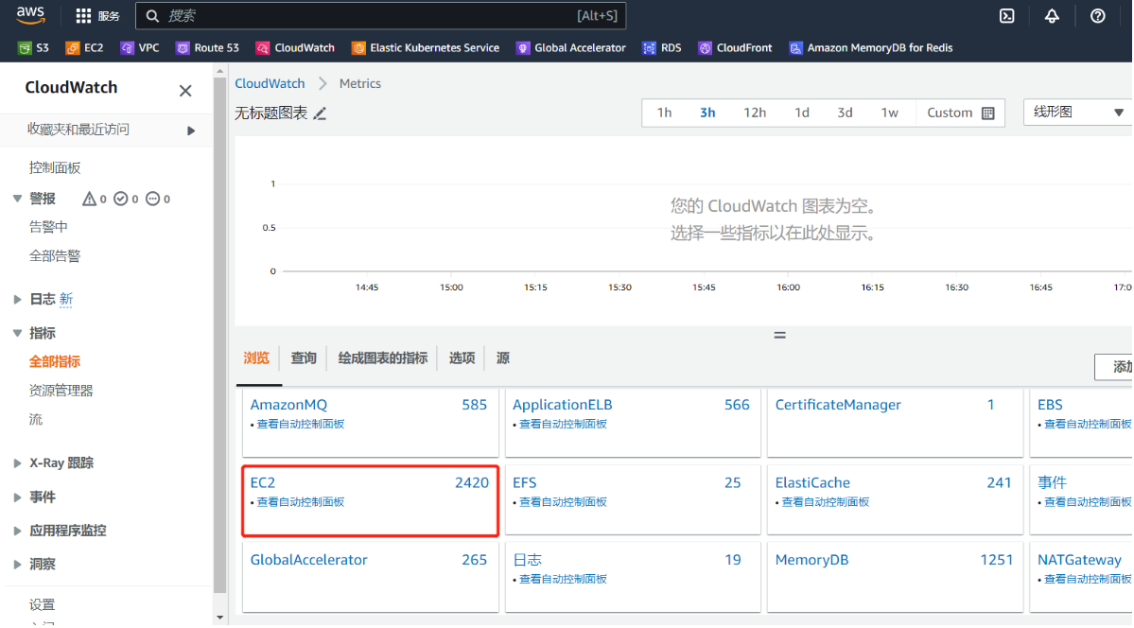Open Amazon MemoryDB for Redis shortcut
Image resolution: width=1134 pixels, height=628 pixels.
pos(871,47)
